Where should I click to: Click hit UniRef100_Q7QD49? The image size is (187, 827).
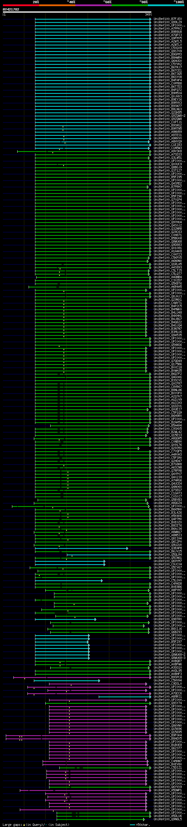tap(168, 361)
